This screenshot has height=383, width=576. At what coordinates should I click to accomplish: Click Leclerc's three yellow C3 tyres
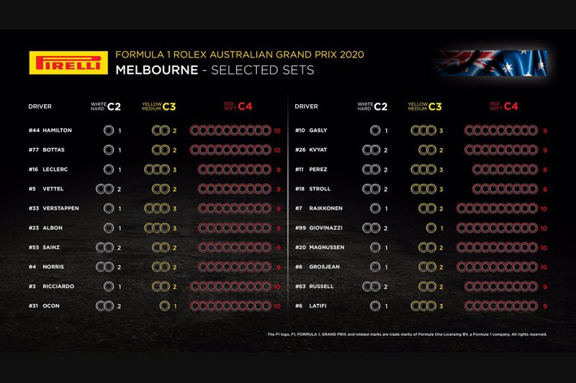157,170
